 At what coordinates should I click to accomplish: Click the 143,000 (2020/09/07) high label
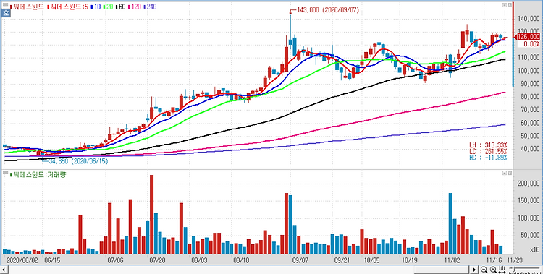[x=327, y=10]
